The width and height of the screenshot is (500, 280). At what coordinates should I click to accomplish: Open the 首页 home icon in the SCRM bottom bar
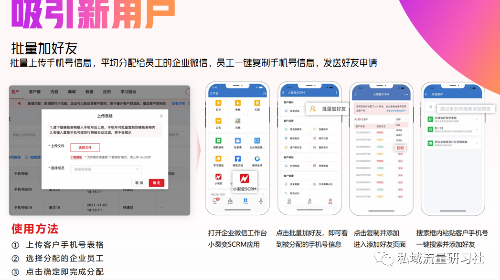(289, 201)
